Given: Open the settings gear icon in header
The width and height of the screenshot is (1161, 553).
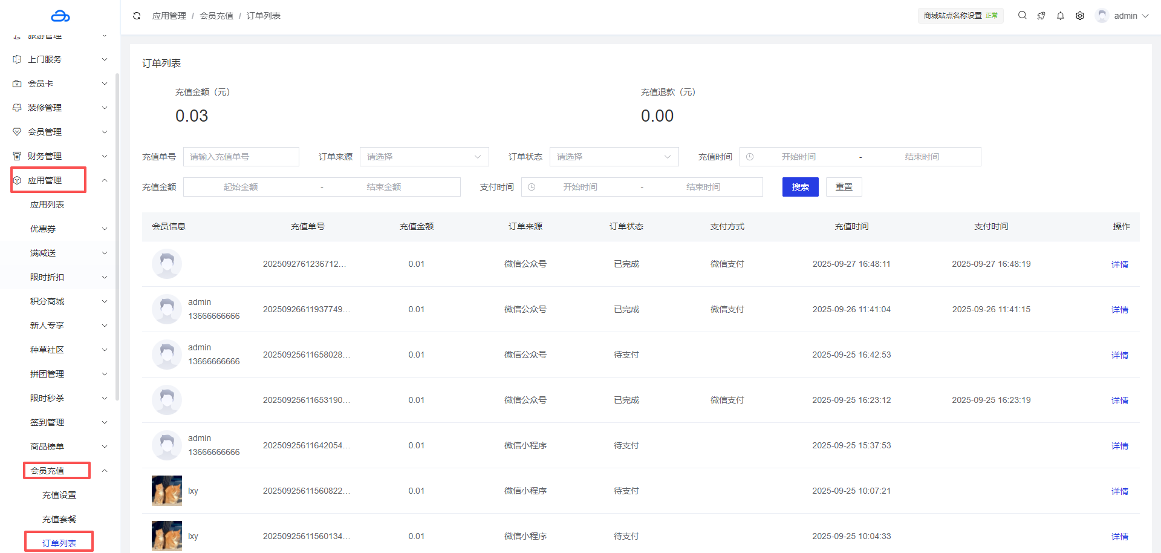Looking at the screenshot, I should [1079, 16].
